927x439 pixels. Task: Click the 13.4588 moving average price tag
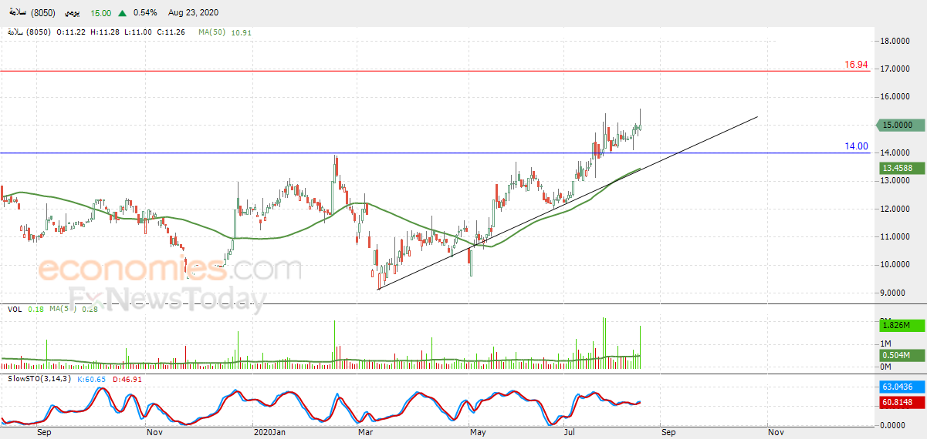click(x=900, y=167)
